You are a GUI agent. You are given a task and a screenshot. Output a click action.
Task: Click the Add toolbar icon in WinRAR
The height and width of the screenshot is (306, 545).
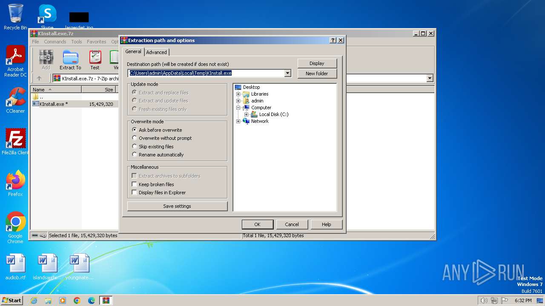(46, 59)
